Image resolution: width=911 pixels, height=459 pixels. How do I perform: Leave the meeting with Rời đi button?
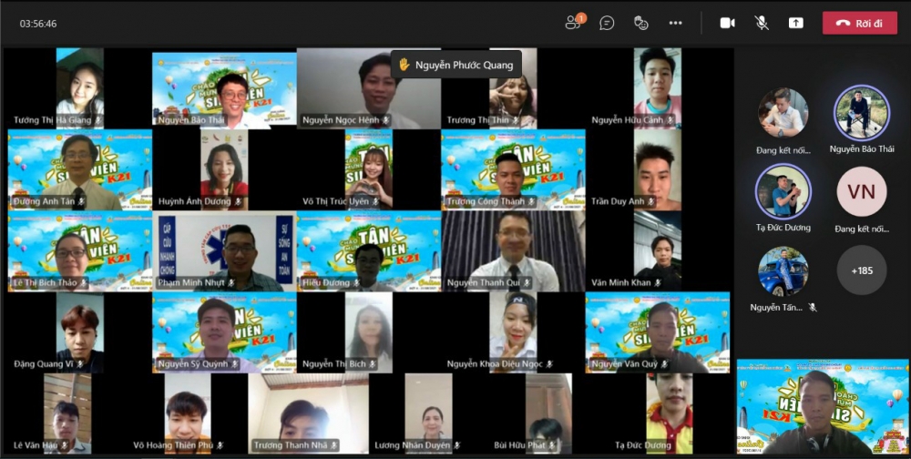(x=859, y=23)
